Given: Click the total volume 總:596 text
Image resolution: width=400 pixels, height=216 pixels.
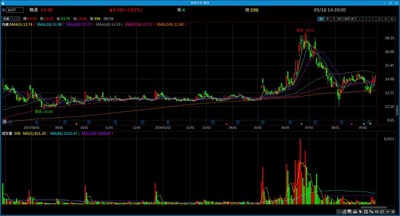Looking at the screenshot, I should pyautogui.click(x=252, y=10).
